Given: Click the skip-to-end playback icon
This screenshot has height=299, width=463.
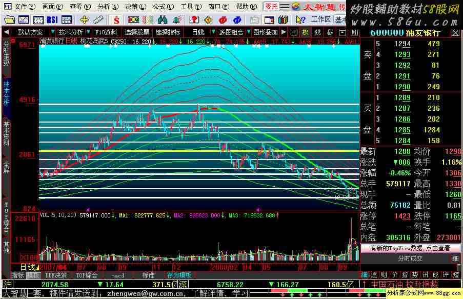Looking at the screenshot, I should (x=354, y=32).
